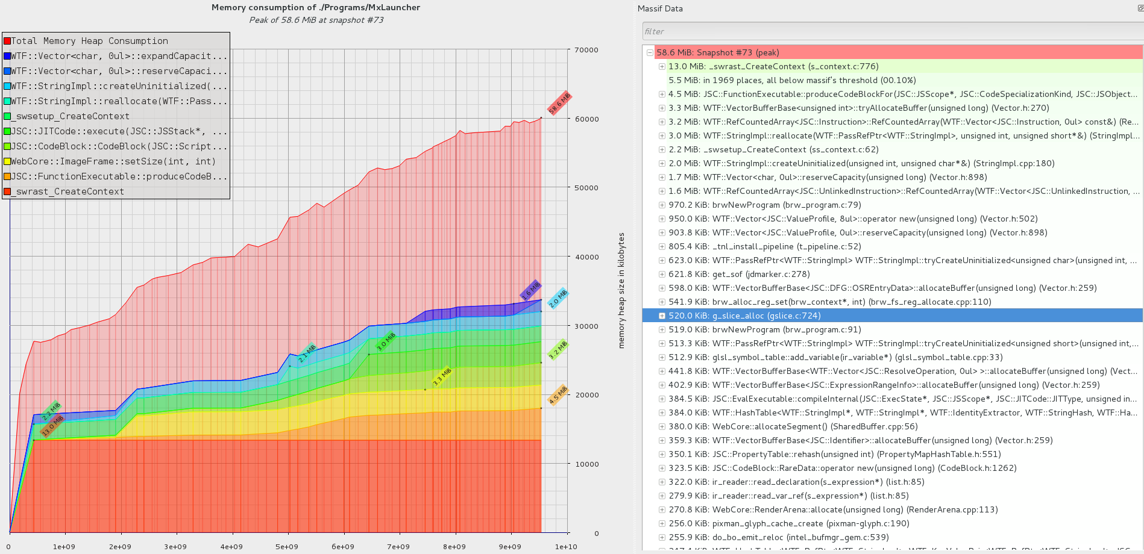Click the 58.6 MiB peak label on chart
The height and width of the screenshot is (554, 1144).
(559, 103)
